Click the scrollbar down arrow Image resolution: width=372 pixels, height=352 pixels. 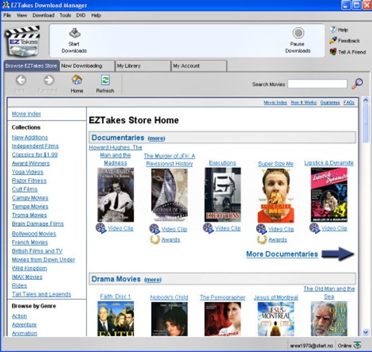(x=366, y=332)
